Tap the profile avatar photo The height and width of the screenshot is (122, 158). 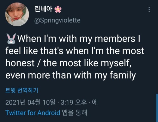pos(17,14)
